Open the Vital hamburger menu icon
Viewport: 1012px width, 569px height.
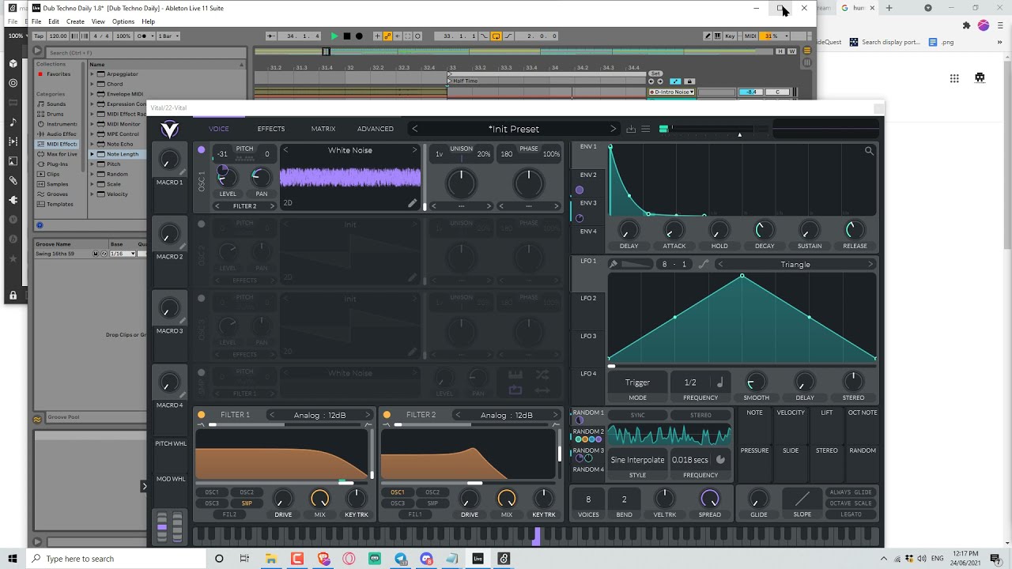645,129
